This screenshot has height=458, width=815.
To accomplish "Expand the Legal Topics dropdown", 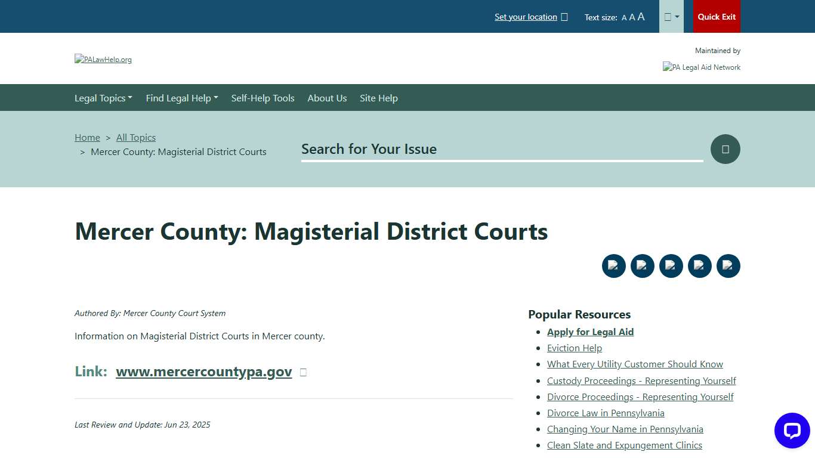I will (x=103, y=98).
